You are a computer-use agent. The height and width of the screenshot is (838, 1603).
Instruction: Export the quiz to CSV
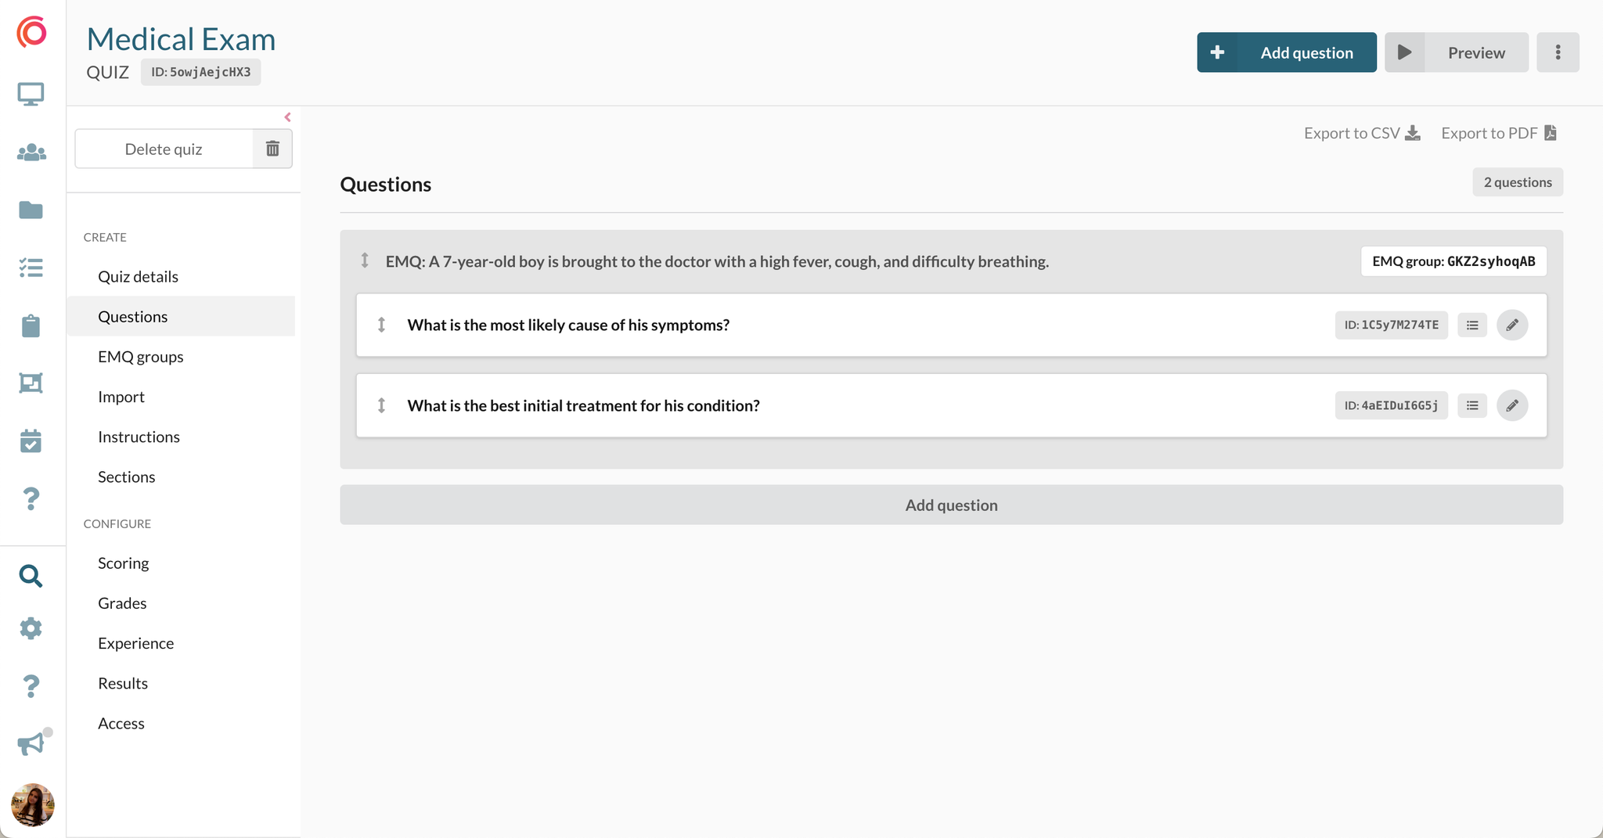coord(1361,133)
